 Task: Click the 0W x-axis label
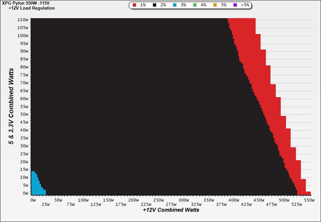point(33,200)
